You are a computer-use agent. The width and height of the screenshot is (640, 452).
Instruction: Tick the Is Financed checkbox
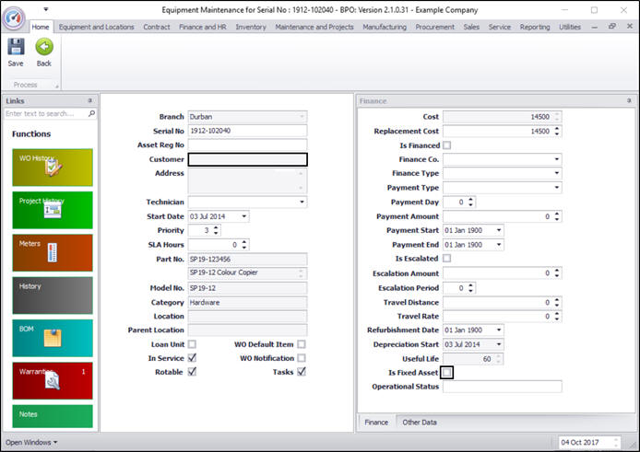click(447, 145)
